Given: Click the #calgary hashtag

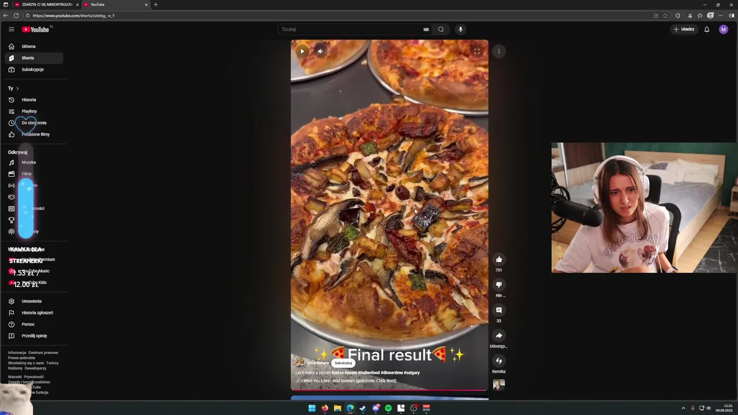Looking at the screenshot, I should point(412,373).
